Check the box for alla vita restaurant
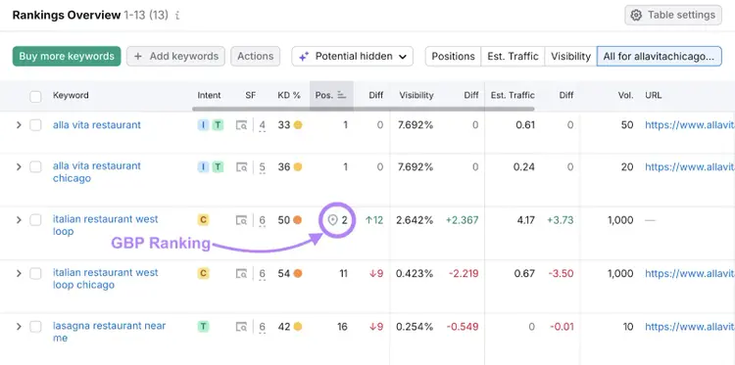This screenshot has width=735, height=365. 35,125
